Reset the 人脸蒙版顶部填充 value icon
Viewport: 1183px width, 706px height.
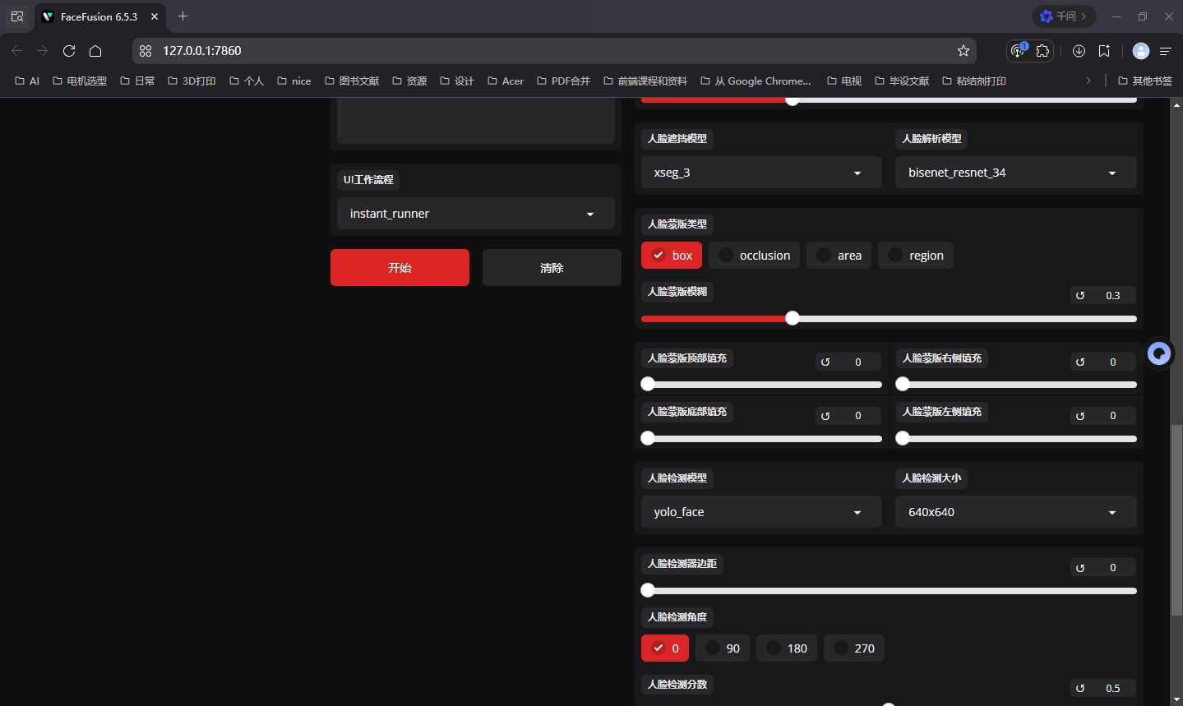click(825, 362)
